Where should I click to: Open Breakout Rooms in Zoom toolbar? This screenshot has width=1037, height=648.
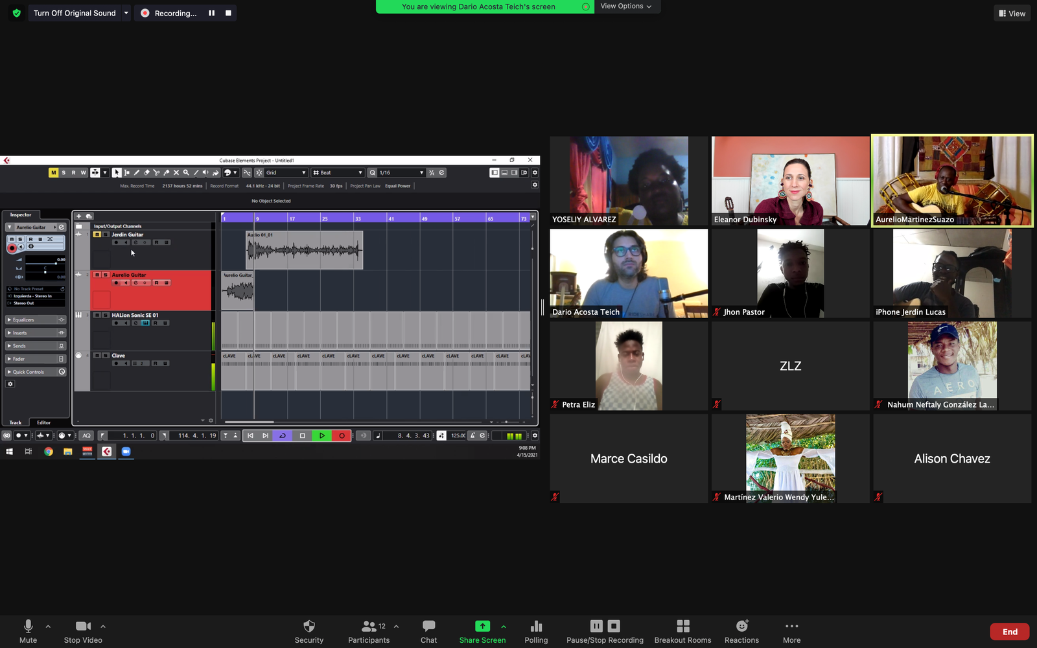682,632
